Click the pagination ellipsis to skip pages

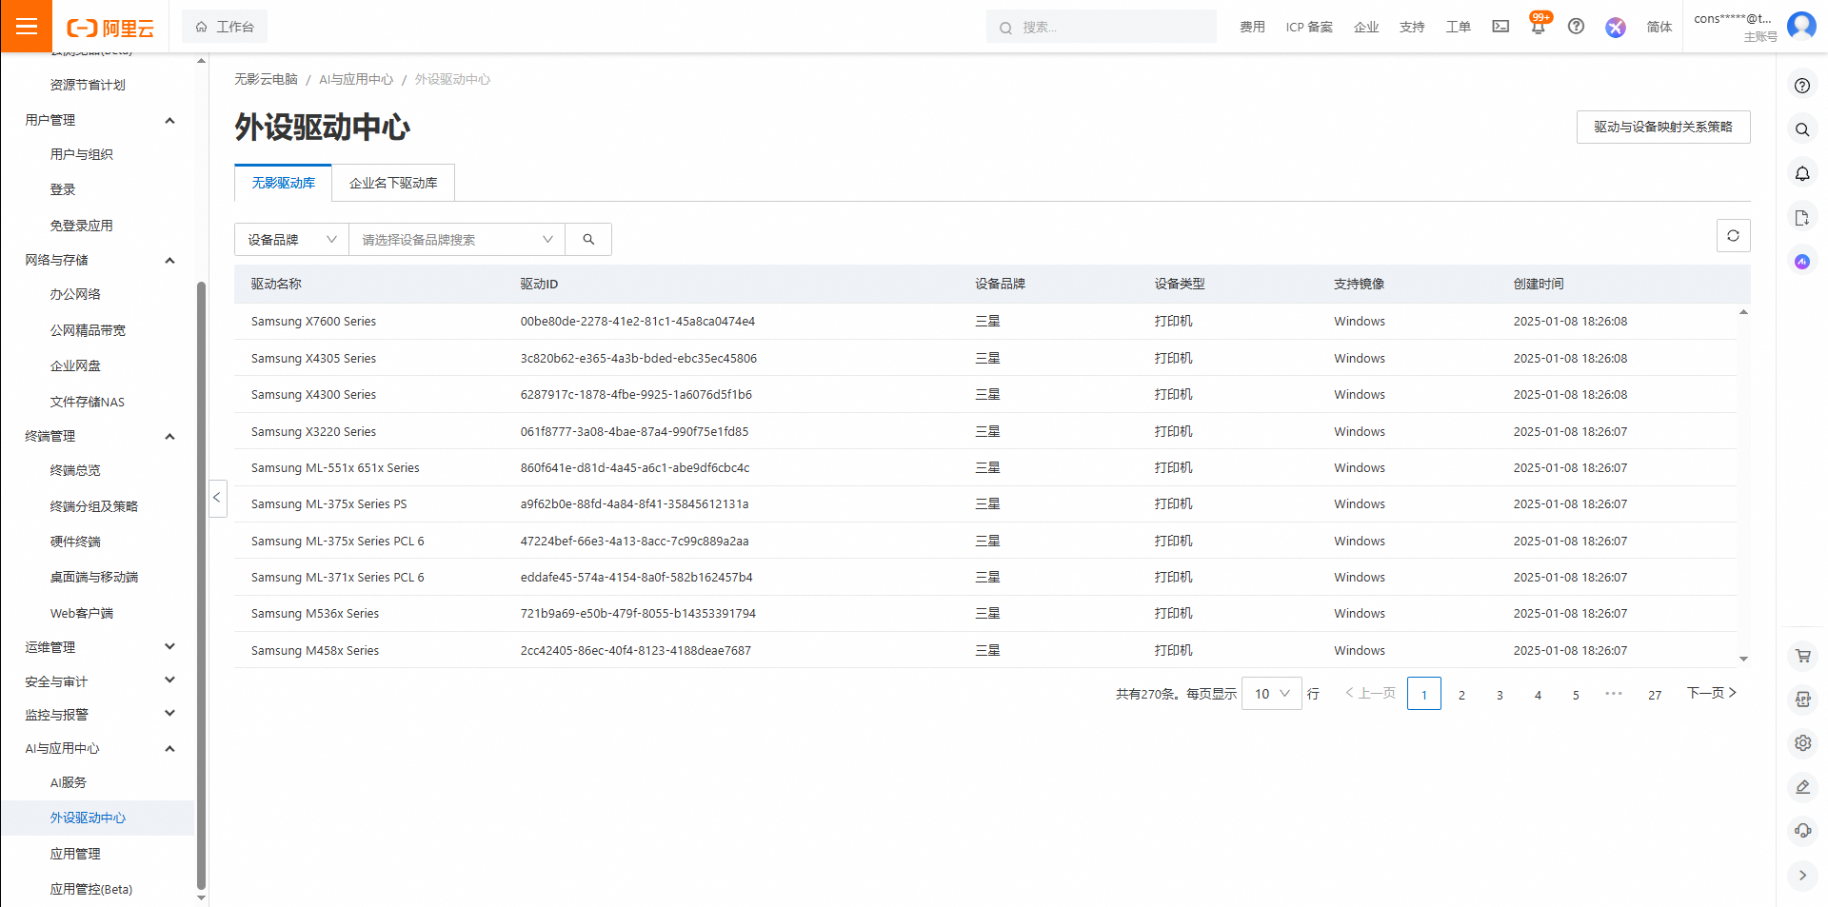[1614, 693]
